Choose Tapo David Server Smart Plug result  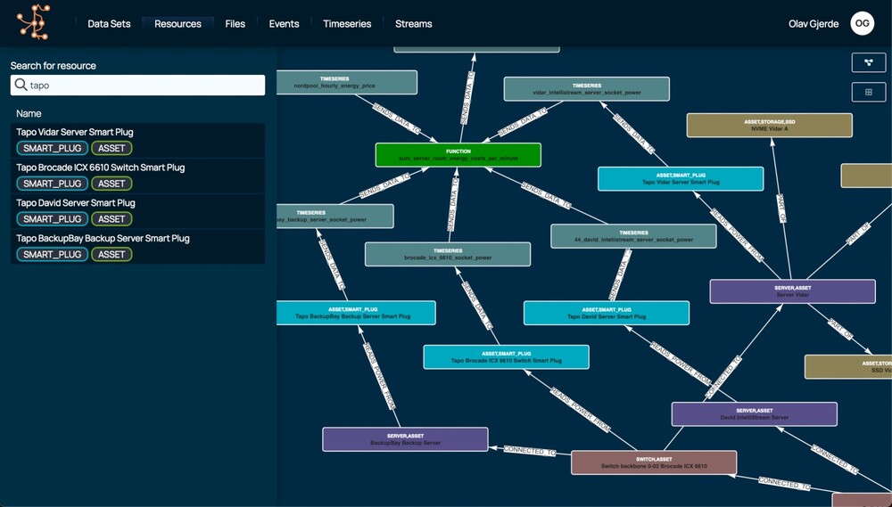pyautogui.click(x=76, y=203)
